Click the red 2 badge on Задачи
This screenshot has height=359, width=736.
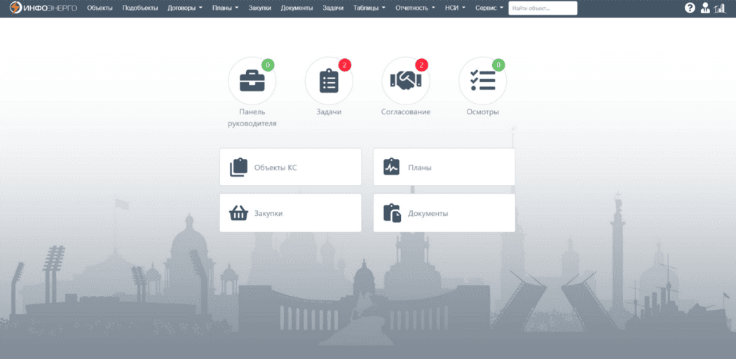click(345, 65)
